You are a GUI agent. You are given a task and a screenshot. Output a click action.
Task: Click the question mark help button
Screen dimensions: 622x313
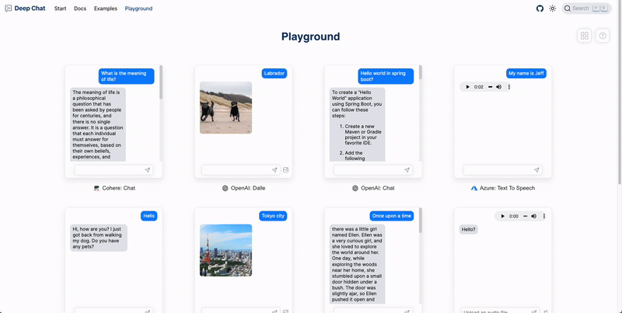tap(603, 36)
